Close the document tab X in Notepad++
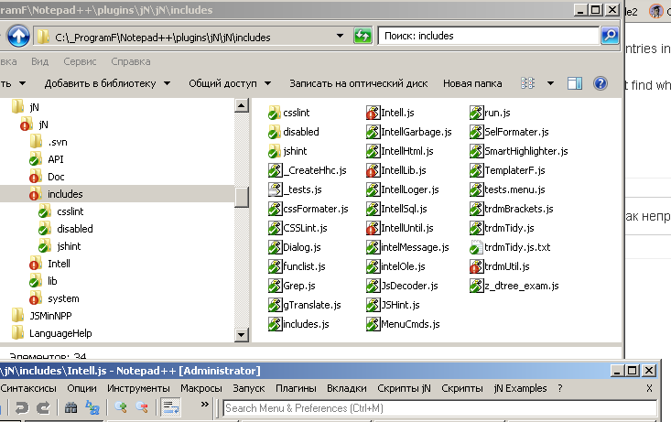Image resolution: width=671 pixels, height=422 pixels. 649,388
